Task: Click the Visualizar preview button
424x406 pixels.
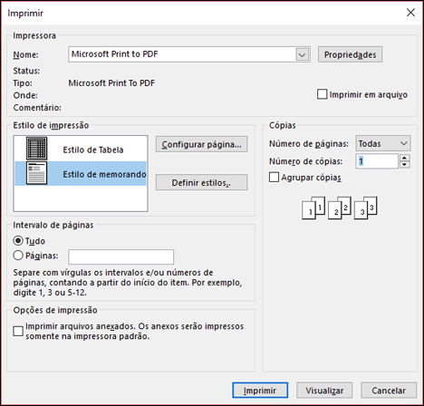Action: [324, 391]
